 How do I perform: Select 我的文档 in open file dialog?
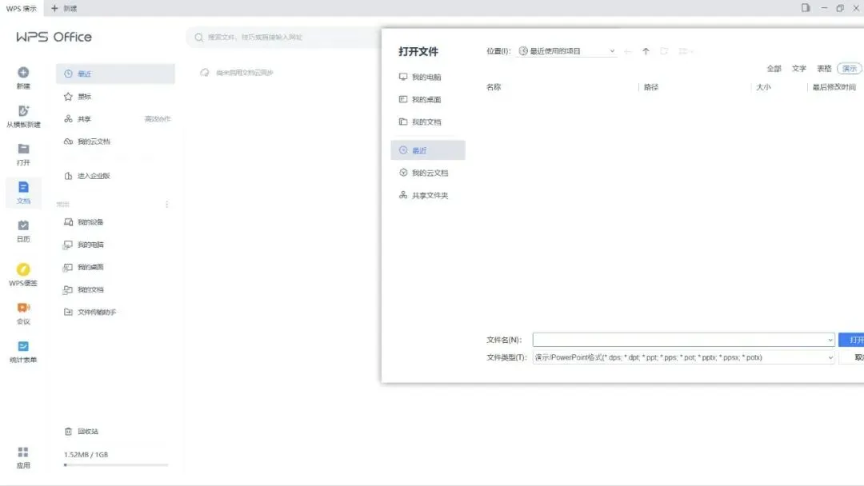point(427,122)
